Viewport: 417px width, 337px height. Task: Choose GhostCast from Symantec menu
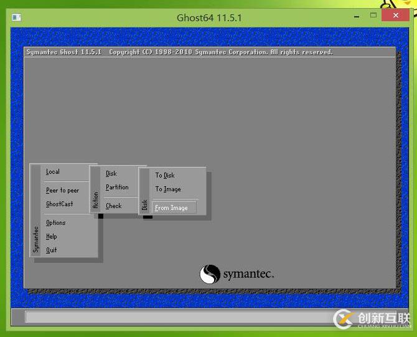pos(59,204)
